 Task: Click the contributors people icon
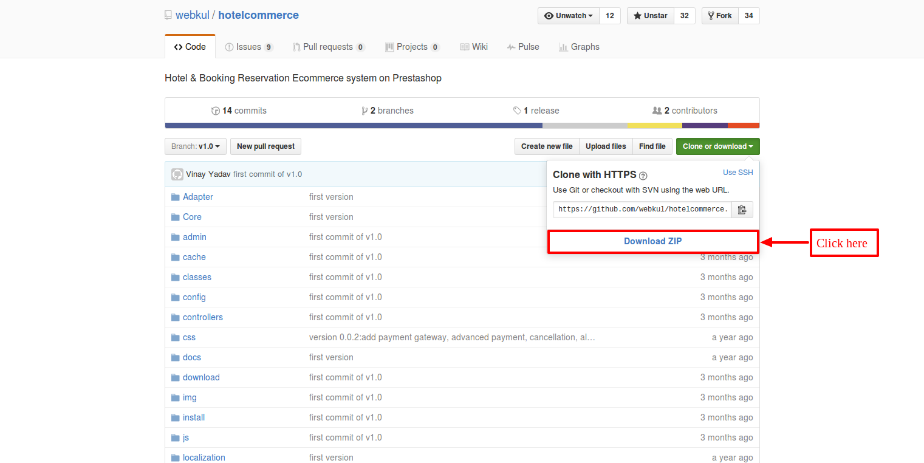tap(657, 111)
